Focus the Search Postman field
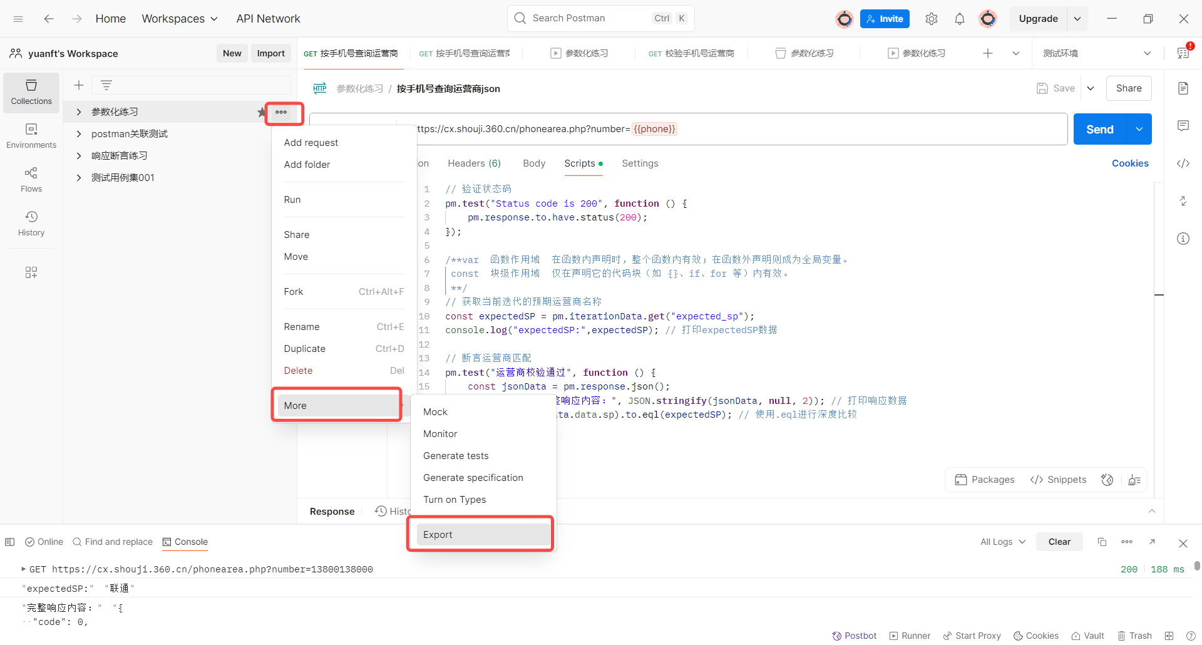This screenshot has width=1202, height=645. (x=600, y=18)
